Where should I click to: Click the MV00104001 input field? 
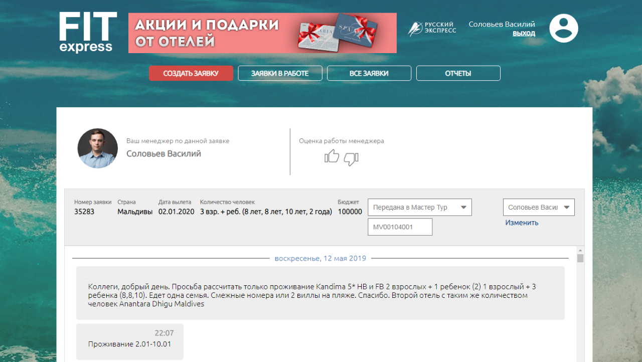point(400,227)
